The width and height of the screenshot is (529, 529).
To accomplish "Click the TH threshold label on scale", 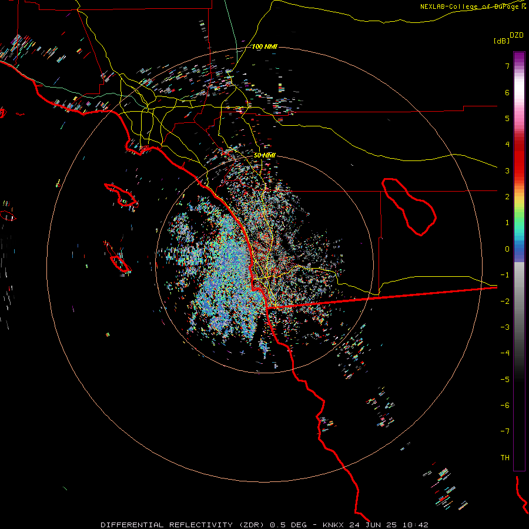I will 505,458.
